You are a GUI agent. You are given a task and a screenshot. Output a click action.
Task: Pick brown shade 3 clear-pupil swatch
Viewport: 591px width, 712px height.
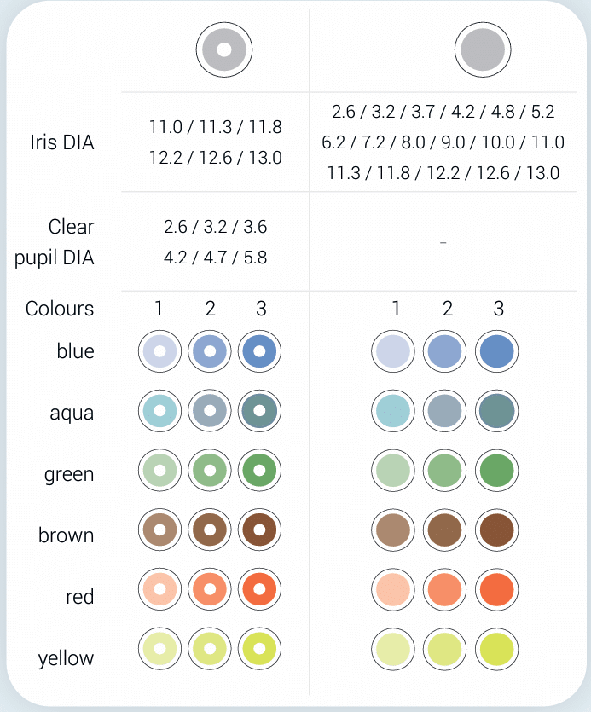tap(259, 530)
